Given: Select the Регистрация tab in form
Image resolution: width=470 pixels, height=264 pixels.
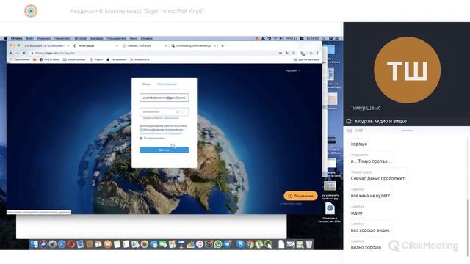Looking at the screenshot, I should pos(167,84).
